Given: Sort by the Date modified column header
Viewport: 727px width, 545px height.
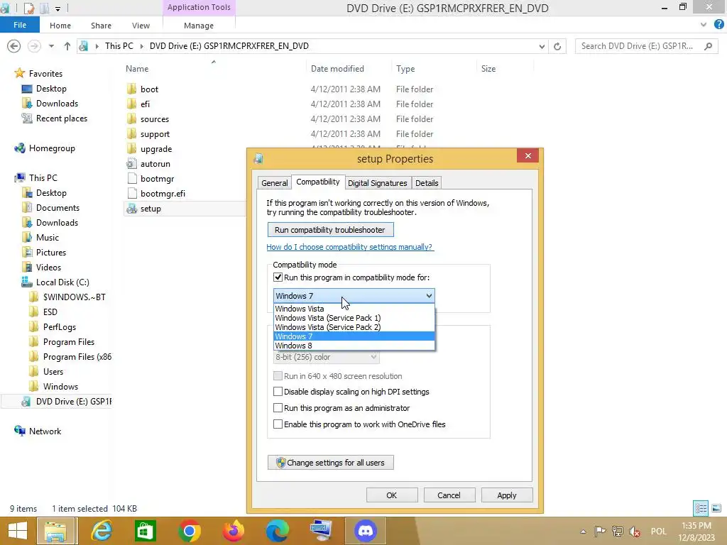Looking at the screenshot, I should (x=337, y=69).
